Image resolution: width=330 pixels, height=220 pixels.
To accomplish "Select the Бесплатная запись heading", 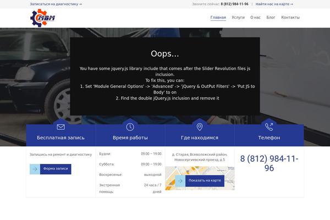I will (61, 137).
